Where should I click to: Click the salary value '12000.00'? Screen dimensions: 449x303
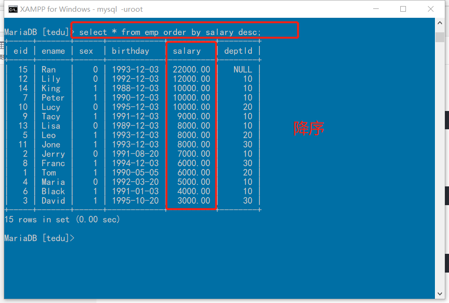tap(191, 79)
